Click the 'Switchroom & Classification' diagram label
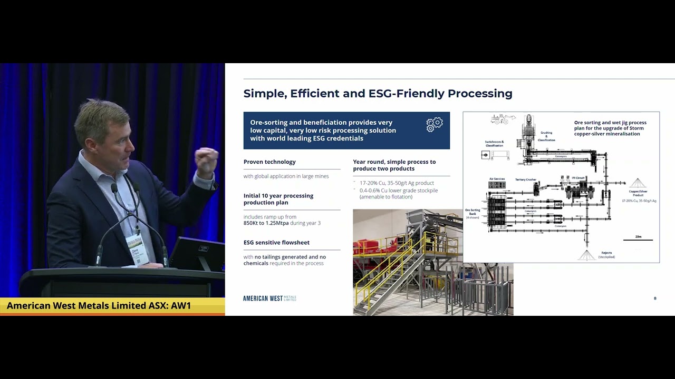This screenshot has width=675, height=379. 495,144
